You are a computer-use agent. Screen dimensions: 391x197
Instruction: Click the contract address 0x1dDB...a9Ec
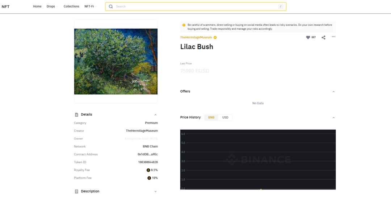point(148,154)
